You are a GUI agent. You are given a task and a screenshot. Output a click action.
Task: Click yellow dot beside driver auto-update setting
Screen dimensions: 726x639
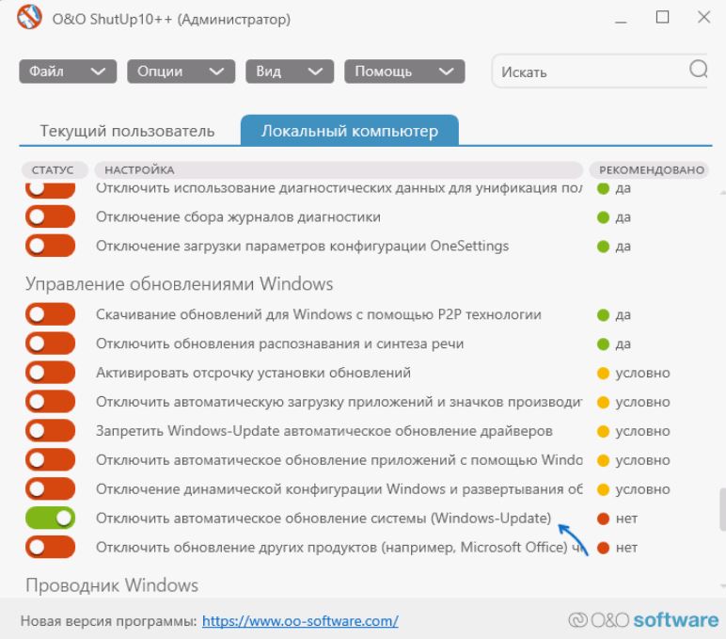pos(603,431)
